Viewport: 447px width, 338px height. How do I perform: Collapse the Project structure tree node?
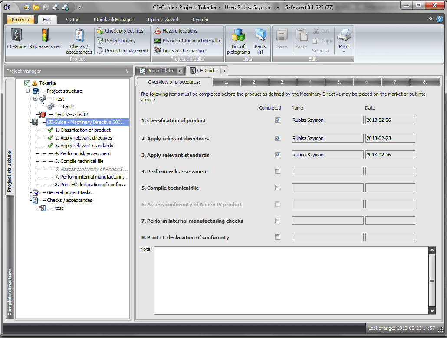(28, 91)
